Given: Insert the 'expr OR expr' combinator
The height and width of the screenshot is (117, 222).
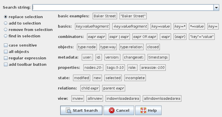Looking at the screenshot, I should coord(145,37).
